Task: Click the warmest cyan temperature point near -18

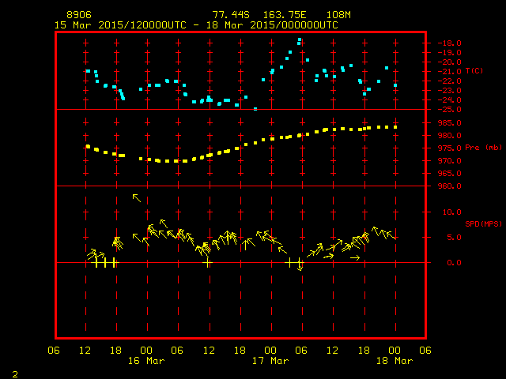Action: 300,40
